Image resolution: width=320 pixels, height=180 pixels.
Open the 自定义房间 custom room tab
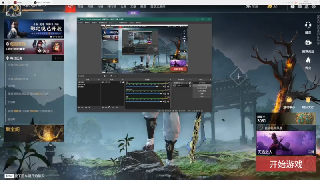tap(158, 6)
